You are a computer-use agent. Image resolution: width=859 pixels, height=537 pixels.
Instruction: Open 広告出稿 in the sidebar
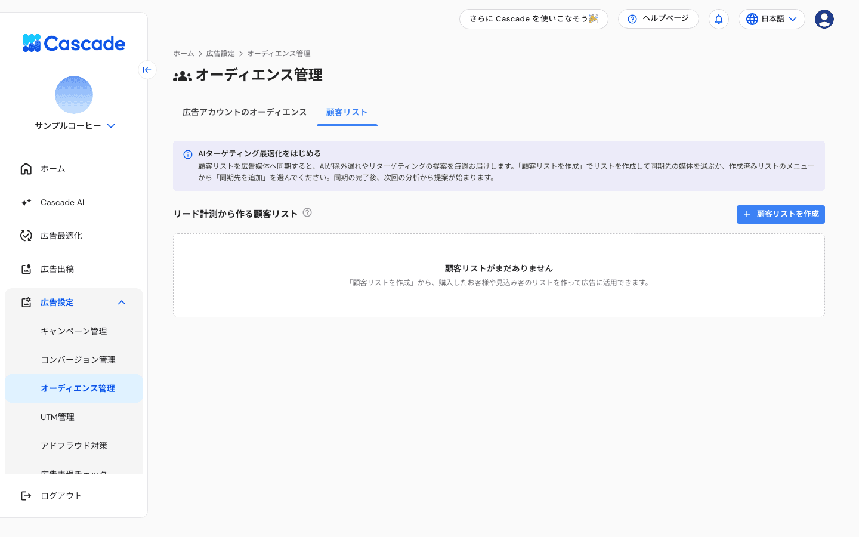pyautogui.click(x=74, y=269)
